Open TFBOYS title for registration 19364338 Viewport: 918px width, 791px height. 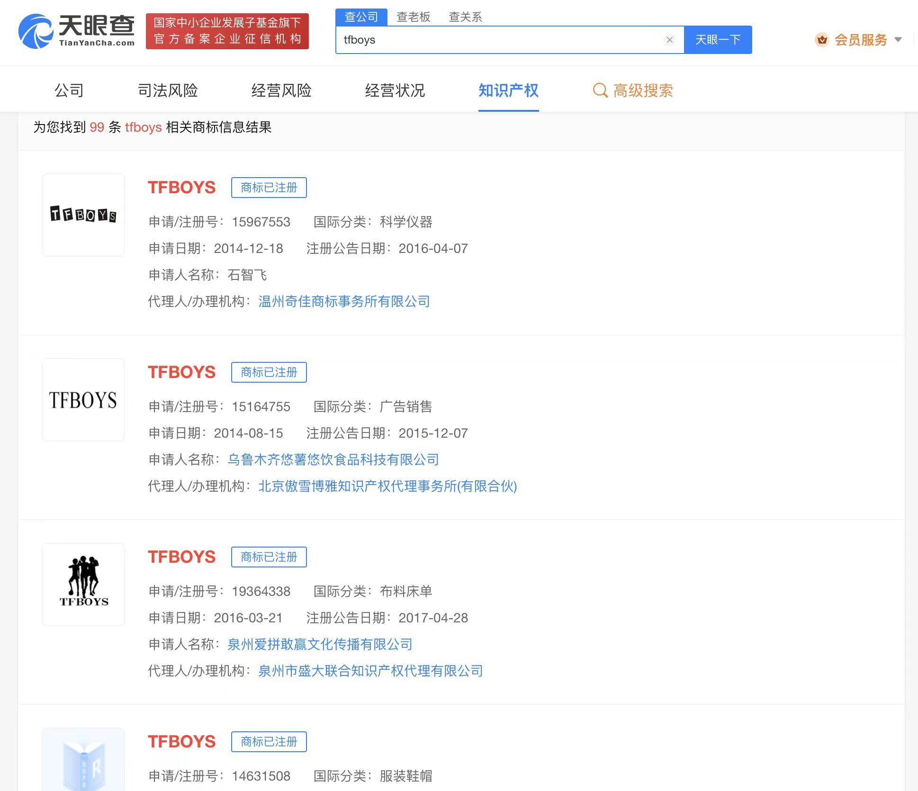coord(182,557)
